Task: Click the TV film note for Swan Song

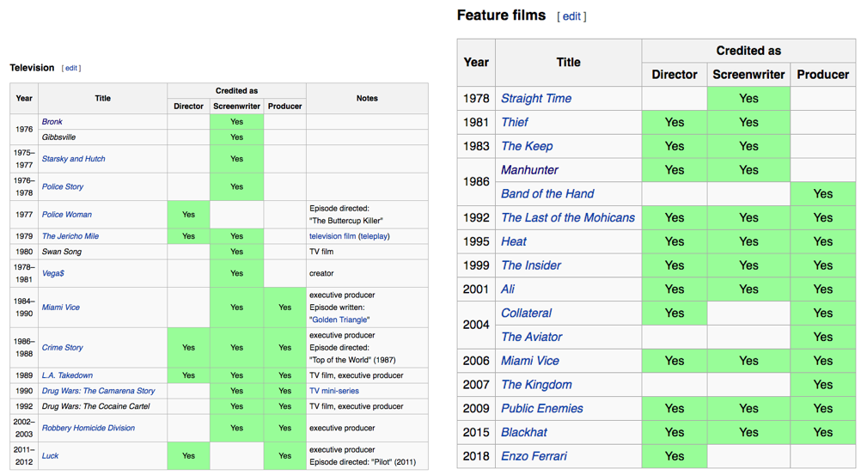Action: point(321,252)
